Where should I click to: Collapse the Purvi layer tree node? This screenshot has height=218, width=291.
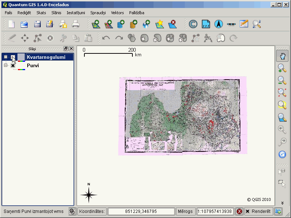click(x=5, y=65)
